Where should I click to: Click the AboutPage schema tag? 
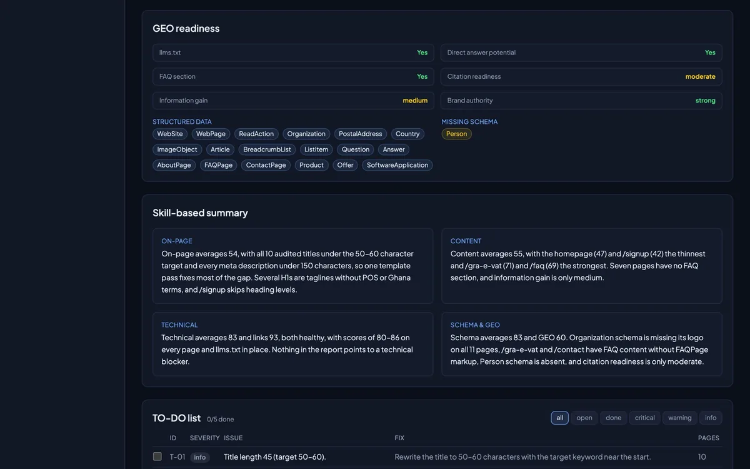pos(174,165)
